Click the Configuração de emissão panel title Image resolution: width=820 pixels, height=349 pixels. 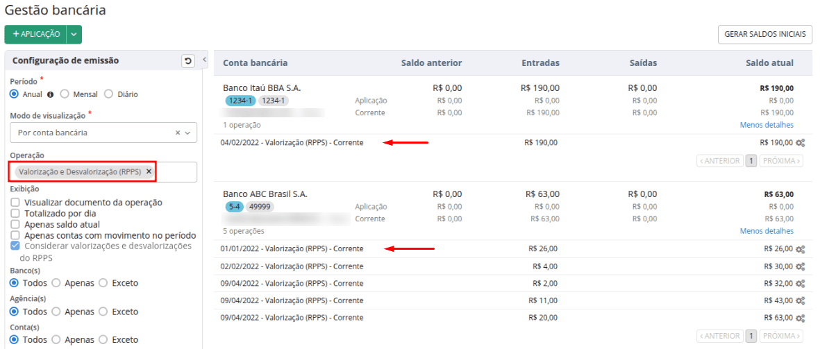point(65,60)
